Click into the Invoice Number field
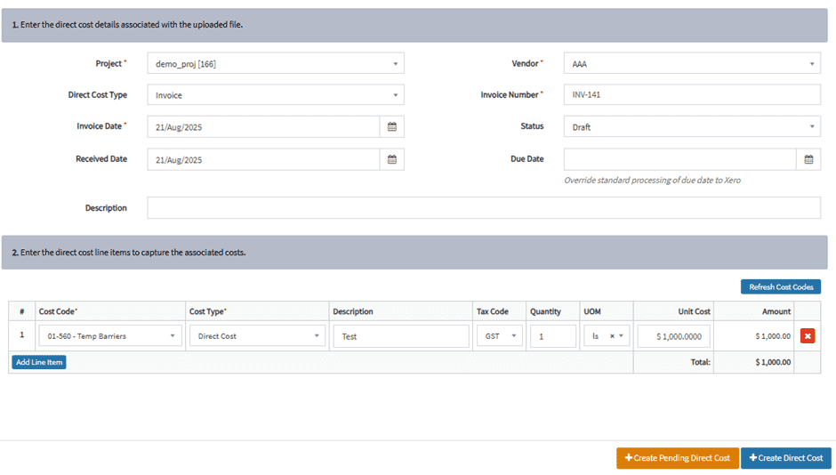 [691, 95]
